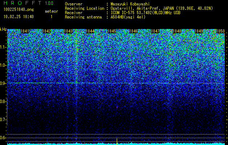The image size is (228, 145).
Task: Click the Receiving Location label
Action: coord(84,8)
